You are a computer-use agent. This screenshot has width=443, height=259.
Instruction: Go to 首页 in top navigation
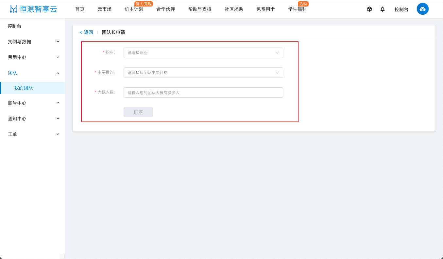point(80,9)
